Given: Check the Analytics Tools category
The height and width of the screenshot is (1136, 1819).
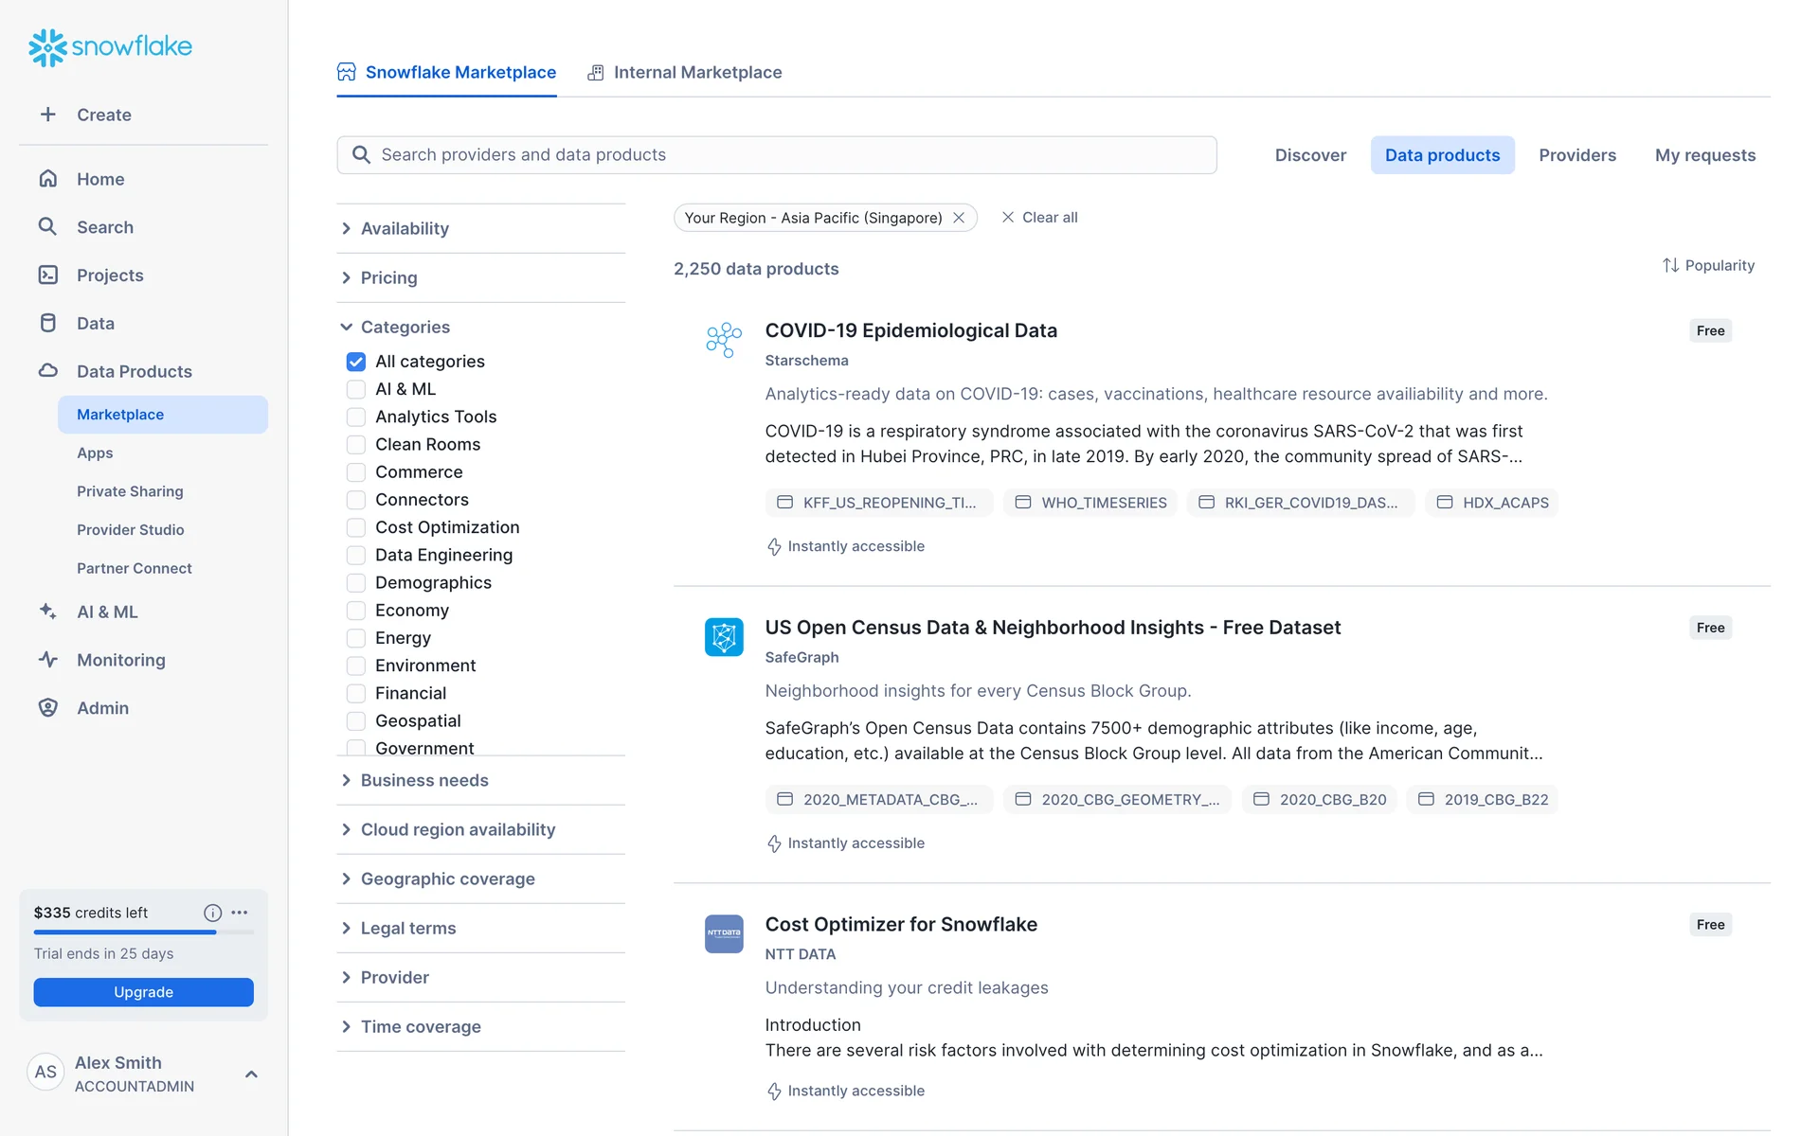Looking at the screenshot, I should click(x=356, y=417).
